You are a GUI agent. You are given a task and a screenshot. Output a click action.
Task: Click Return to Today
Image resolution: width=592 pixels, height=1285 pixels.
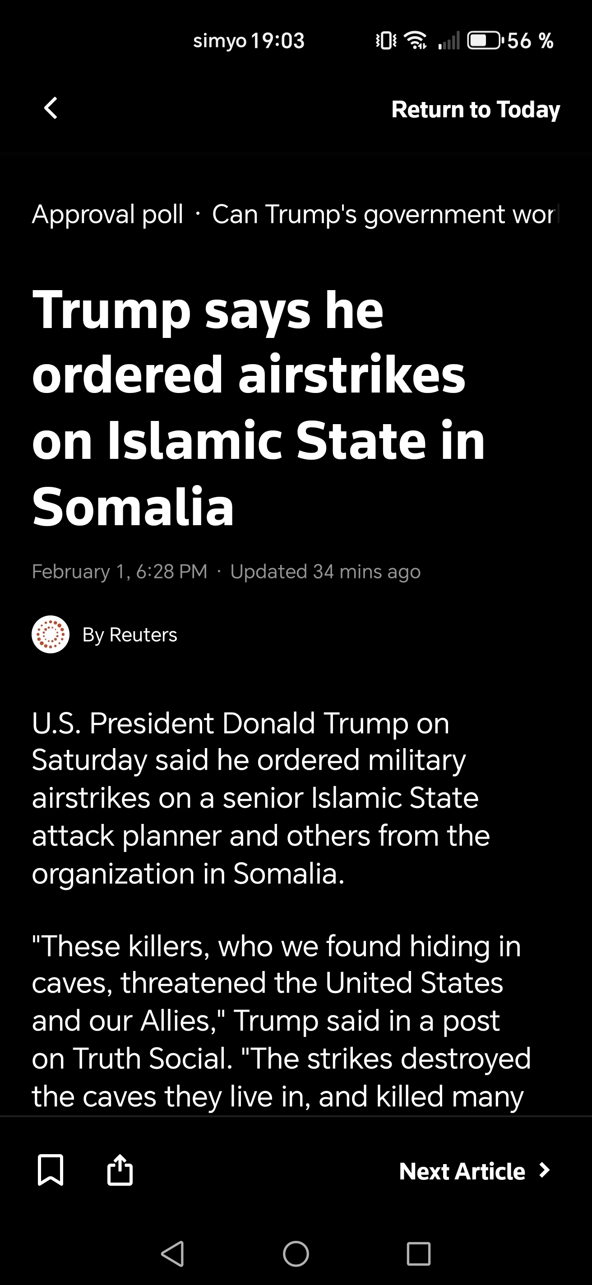coord(475,109)
